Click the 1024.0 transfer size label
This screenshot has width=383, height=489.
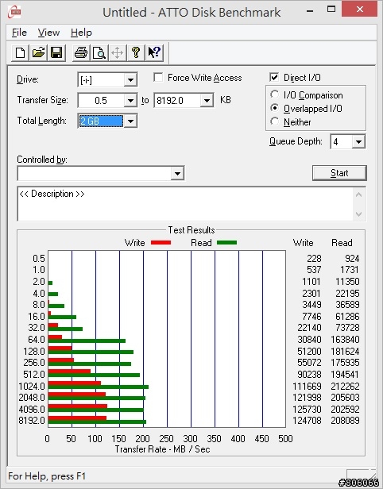click(x=32, y=387)
